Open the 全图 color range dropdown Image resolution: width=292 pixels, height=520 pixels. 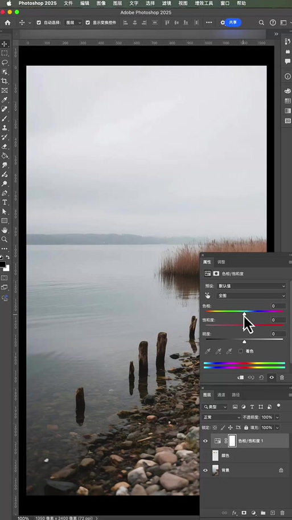coord(251,296)
